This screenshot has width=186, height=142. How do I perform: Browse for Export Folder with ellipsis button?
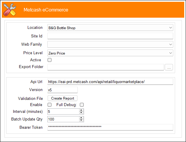(x=169, y=67)
